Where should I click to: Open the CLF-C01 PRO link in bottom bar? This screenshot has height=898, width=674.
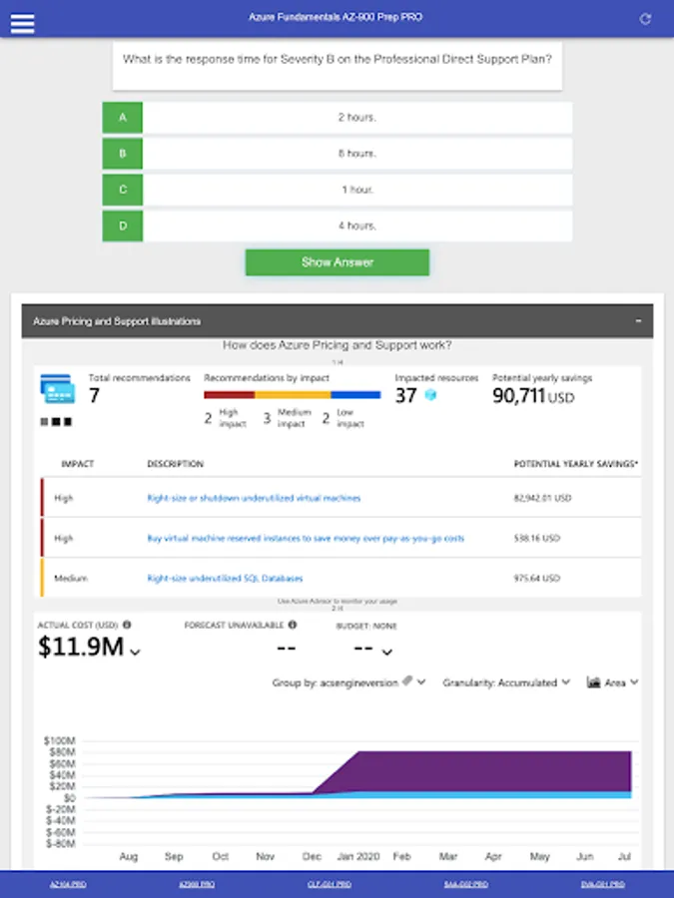point(329,884)
